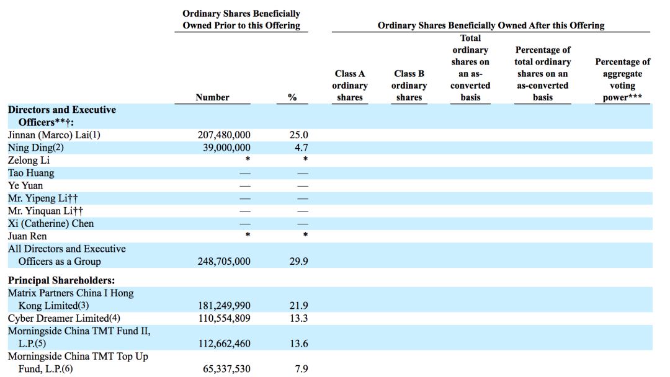Click the 248,705,000 group total
670x377 pixels.
click(223, 262)
